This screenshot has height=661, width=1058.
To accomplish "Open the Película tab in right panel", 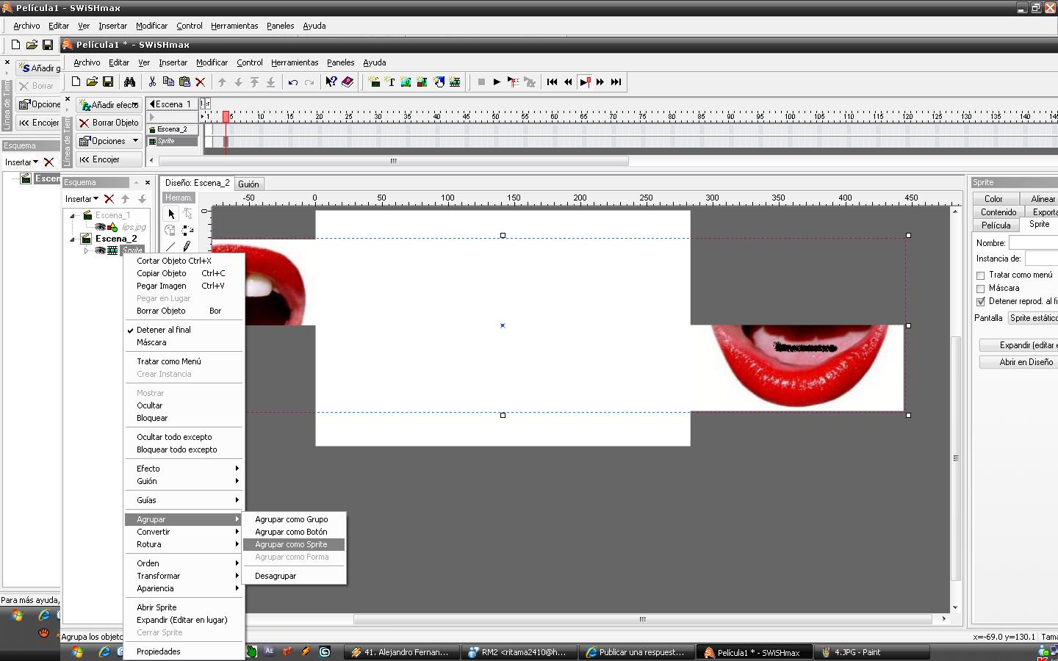I will pos(996,225).
